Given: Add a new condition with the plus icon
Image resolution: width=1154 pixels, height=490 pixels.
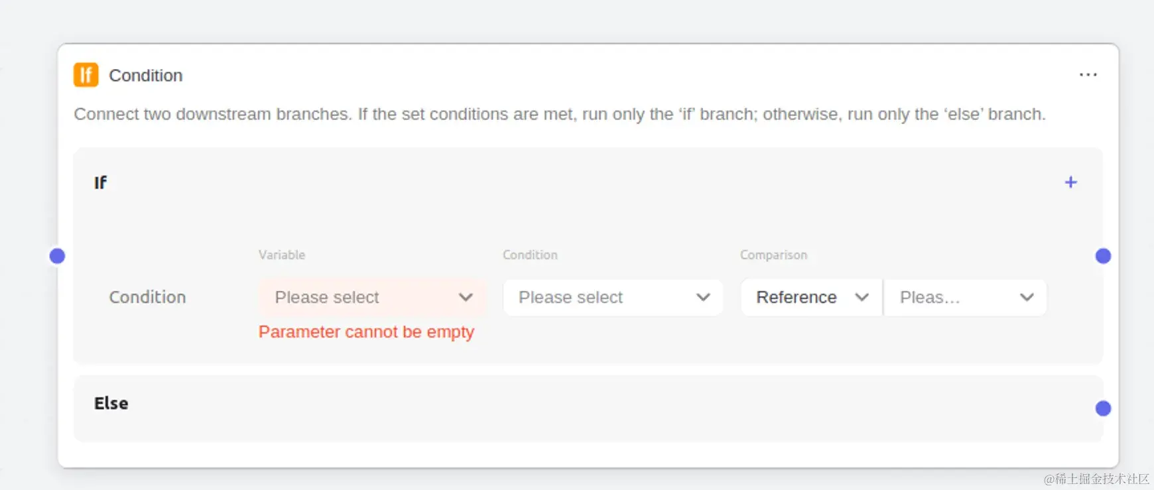Looking at the screenshot, I should [1070, 182].
